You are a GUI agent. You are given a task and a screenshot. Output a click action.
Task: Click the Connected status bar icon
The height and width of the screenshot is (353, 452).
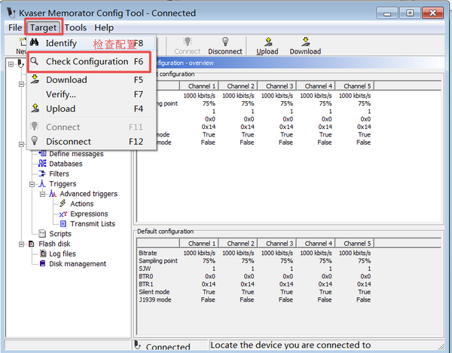pyautogui.click(x=138, y=345)
